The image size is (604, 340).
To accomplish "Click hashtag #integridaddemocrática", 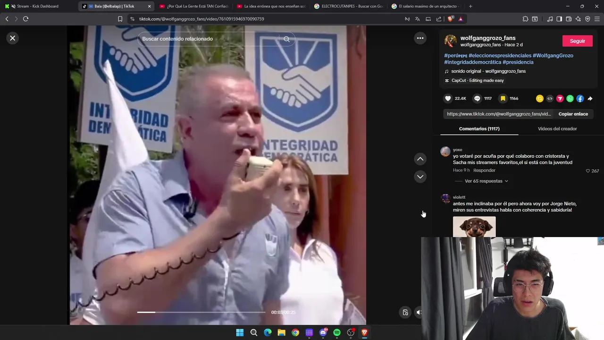I will [472, 62].
